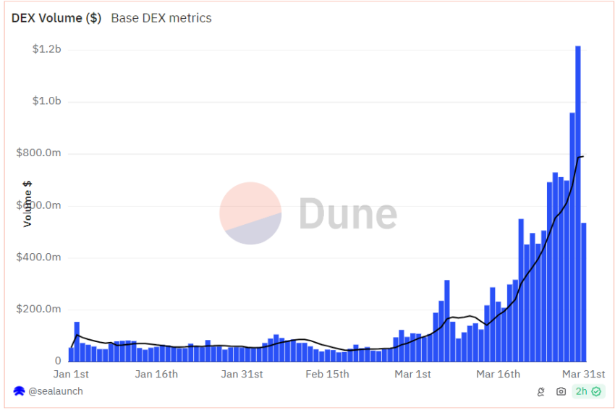Click the camera screenshot icon
Viewport: 615px width, 410px height.
click(x=561, y=391)
